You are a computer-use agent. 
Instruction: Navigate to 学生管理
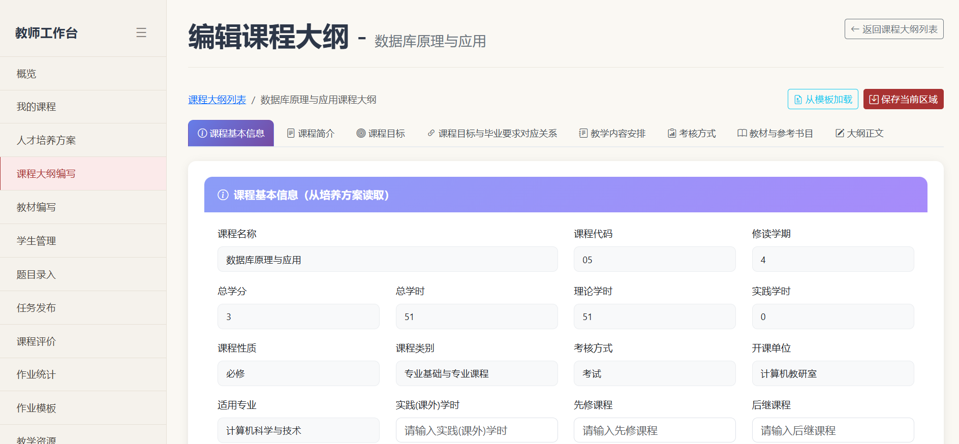tap(83, 241)
